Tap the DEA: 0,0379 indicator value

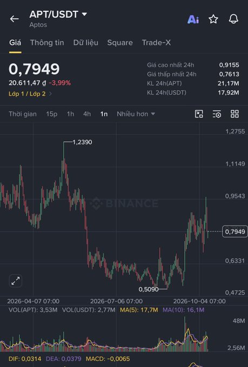click(64, 359)
